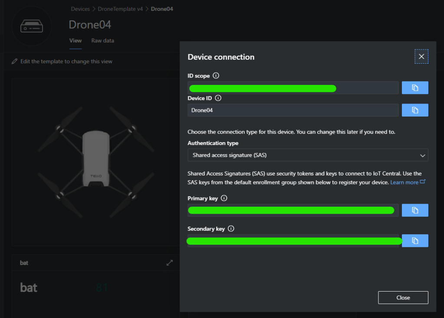Click the Close button
Screen dimensions: 444x318
tap(403, 298)
